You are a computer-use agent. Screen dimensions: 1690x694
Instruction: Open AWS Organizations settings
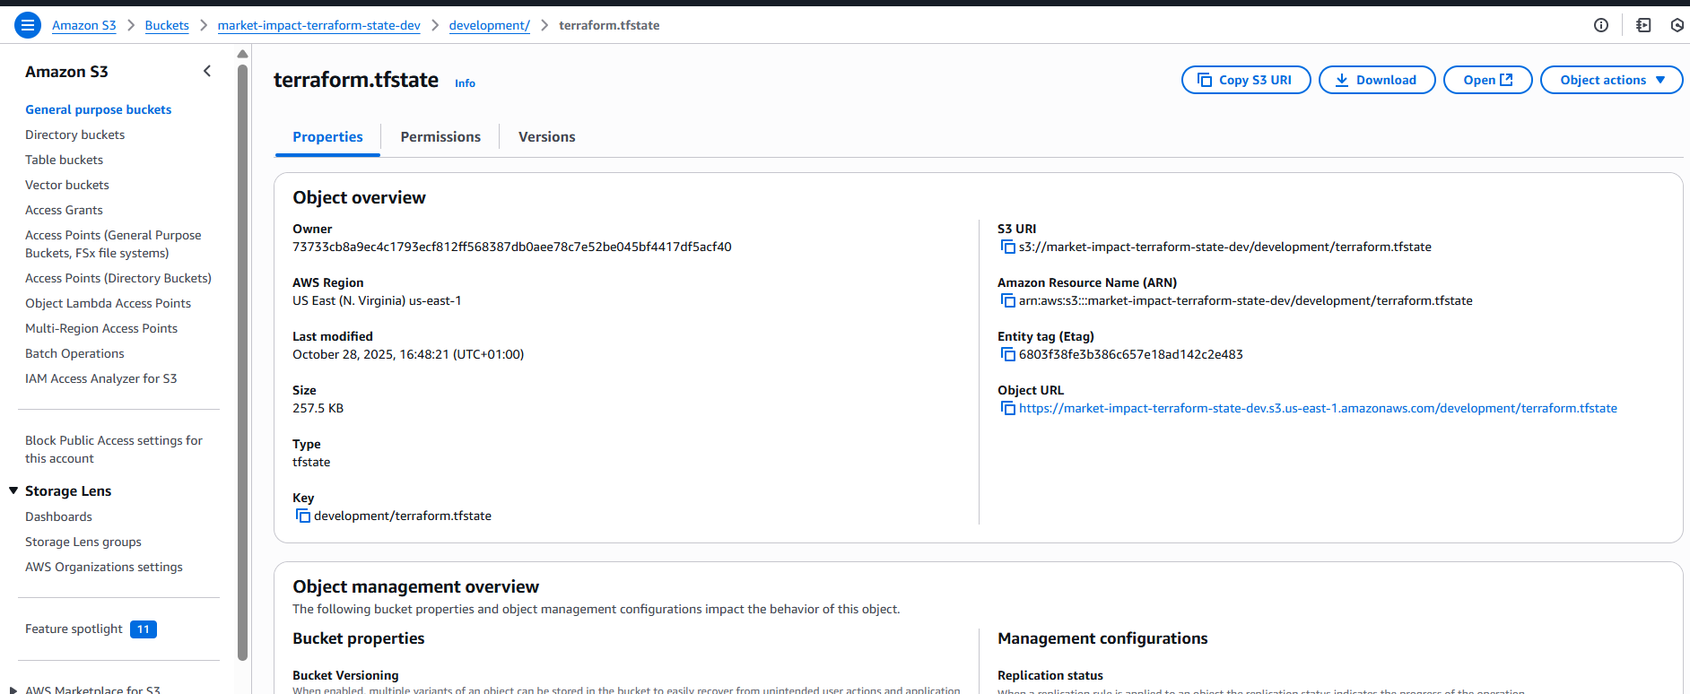click(x=104, y=567)
